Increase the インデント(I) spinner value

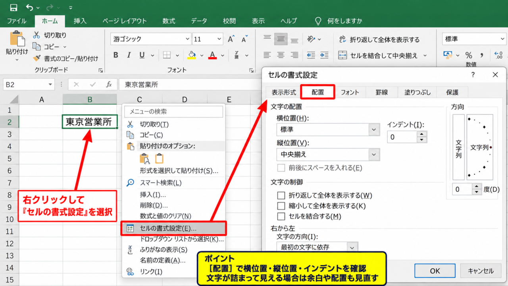click(x=422, y=134)
